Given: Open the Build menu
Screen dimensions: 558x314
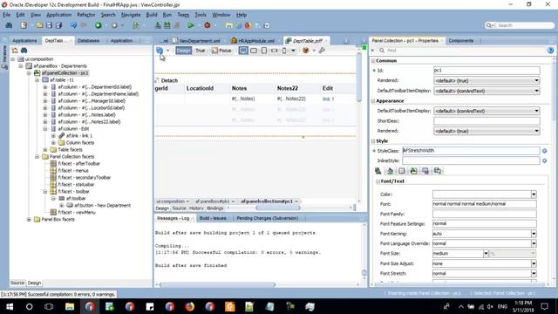Looking at the screenshot, I should coord(152,15).
